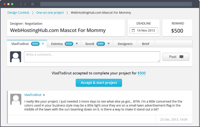Click the underlined $500 price link

[x=142, y=73]
